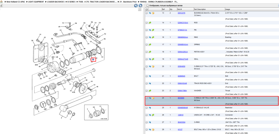Click the green arrow icon in RING row 16
Viewport: 279px width, 134px height.
click(153, 37)
